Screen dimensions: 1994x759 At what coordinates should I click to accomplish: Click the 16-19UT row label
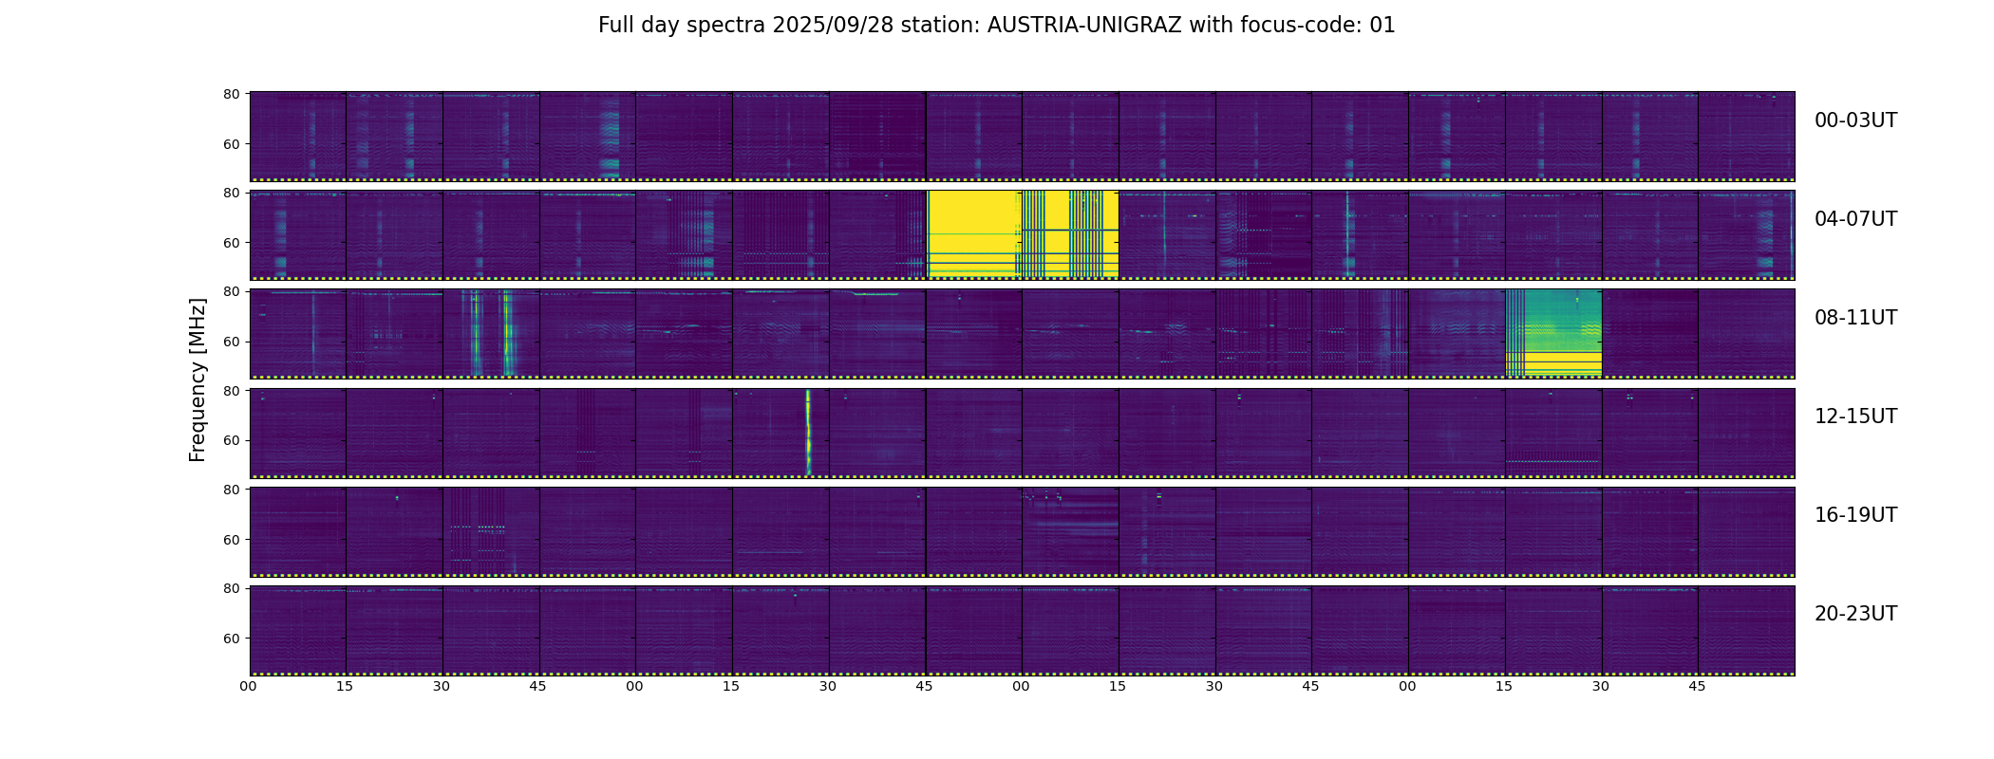pyautogui.click(x=1855, y=515)
